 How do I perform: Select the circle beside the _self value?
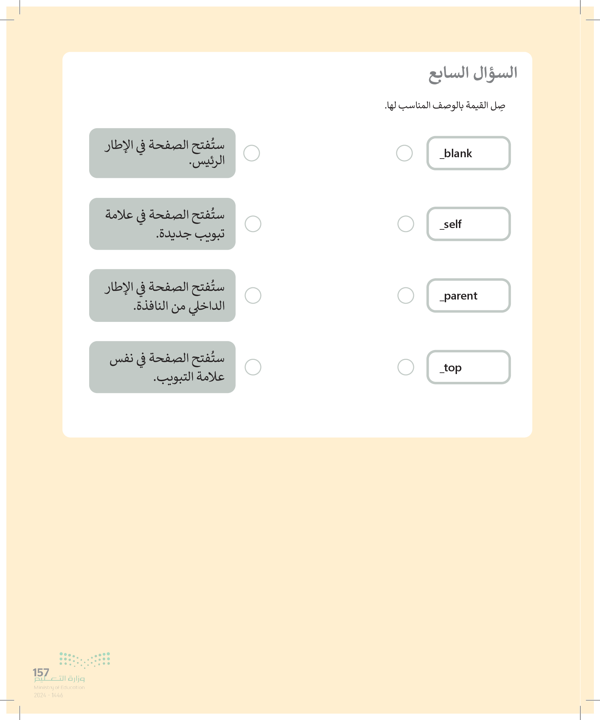tap(405, 224)
